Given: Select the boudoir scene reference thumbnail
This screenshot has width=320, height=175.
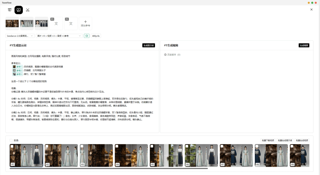Looking at the screenshot, I should (12, 23).
